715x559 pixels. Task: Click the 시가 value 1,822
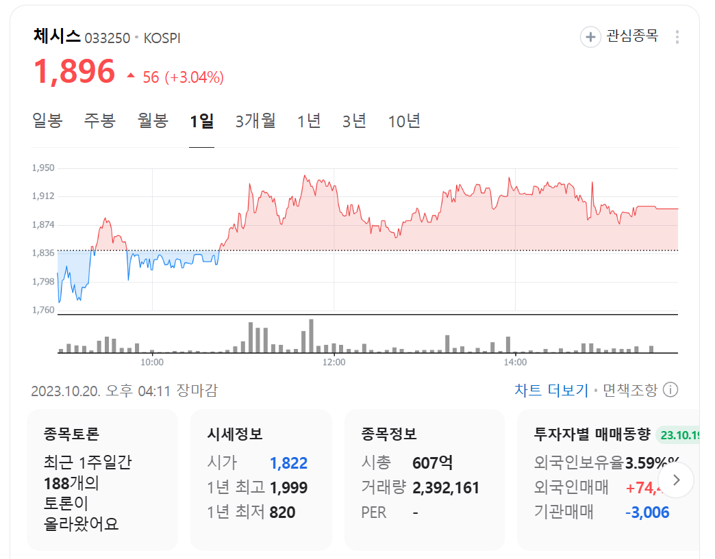[x=288, y=463]
